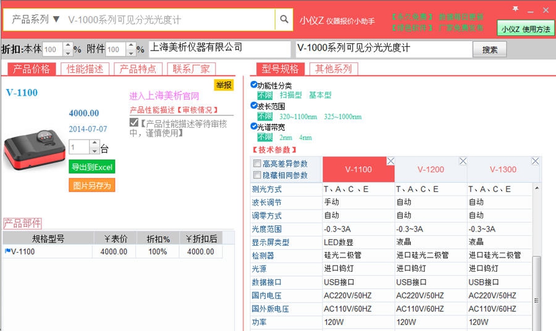556x331 pixels.
Task: Select 不限 under 功能性分类
Action: pyautogui.click(x=265, y=95)
